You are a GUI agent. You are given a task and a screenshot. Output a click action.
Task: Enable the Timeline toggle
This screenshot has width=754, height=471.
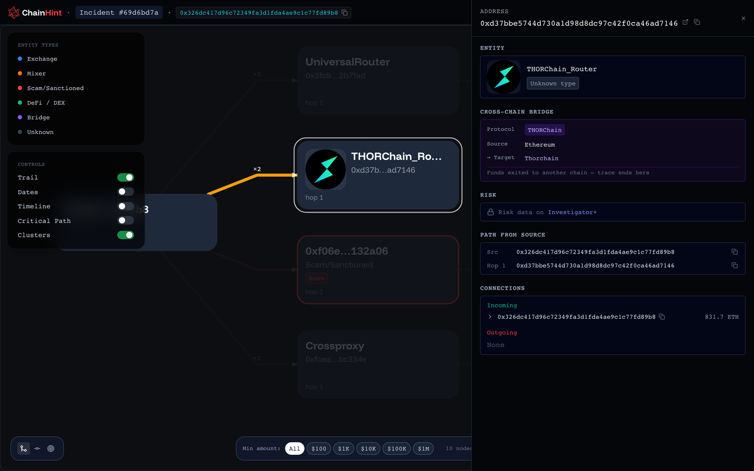[x=125, y=206]
